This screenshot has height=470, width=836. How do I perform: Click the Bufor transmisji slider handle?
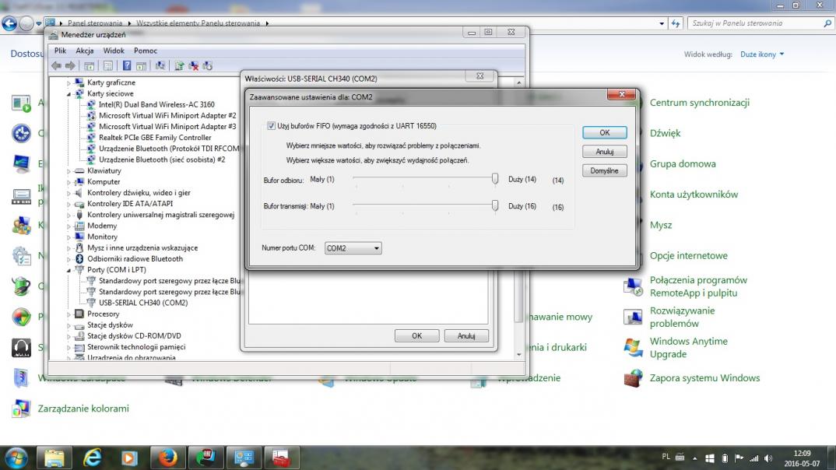tap(495, 205)
